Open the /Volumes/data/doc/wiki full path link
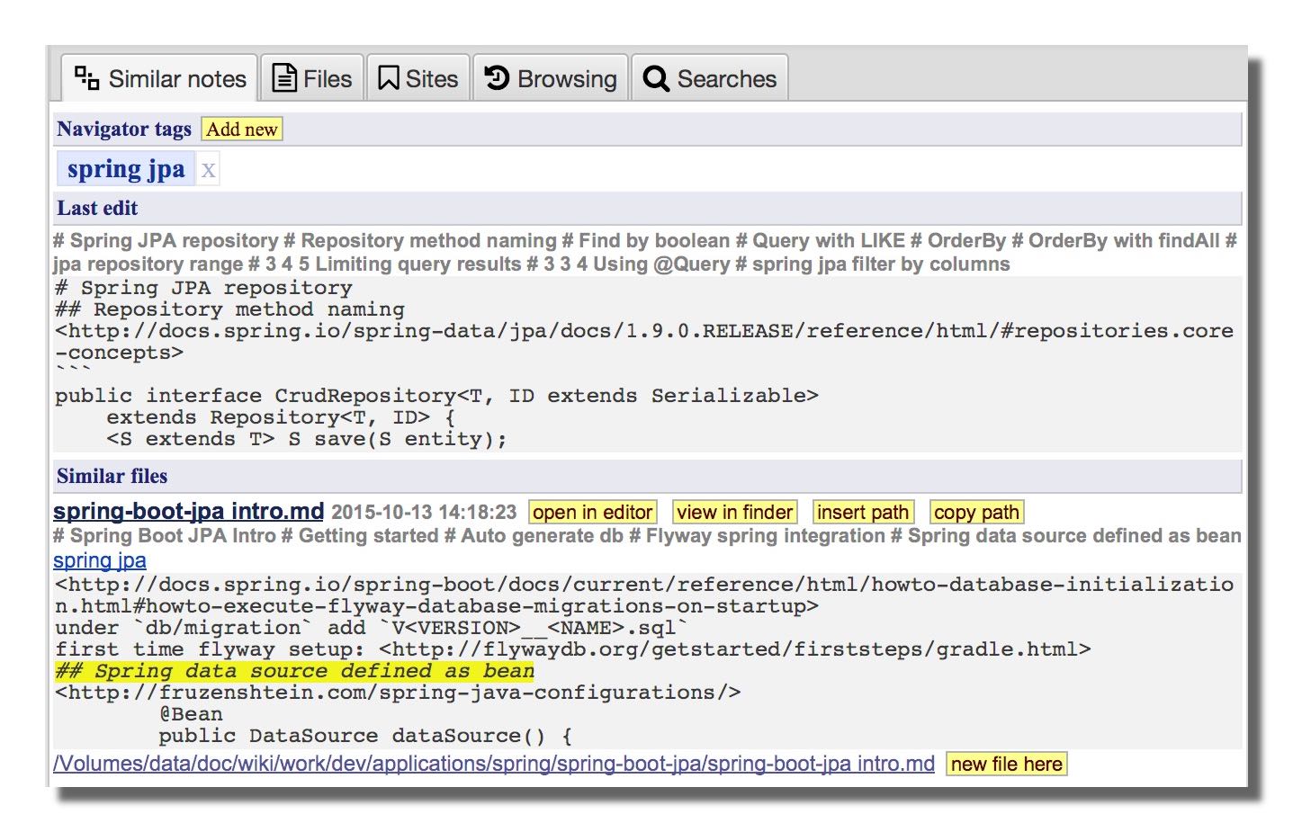Screen dimensions: 1293x832 [x=494, y=764]
